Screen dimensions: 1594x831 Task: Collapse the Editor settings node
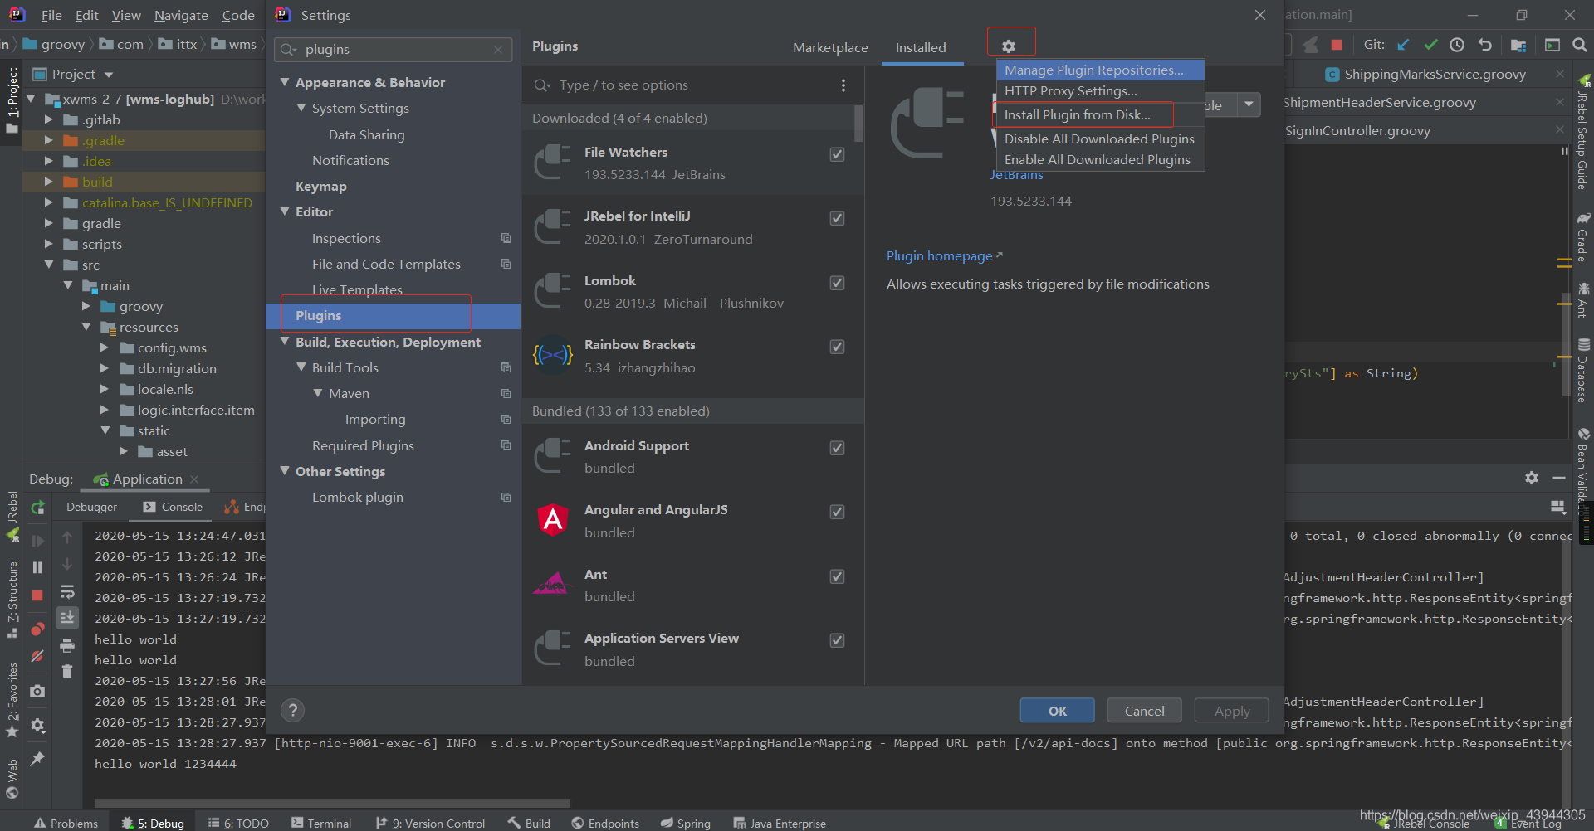(285, 211)
